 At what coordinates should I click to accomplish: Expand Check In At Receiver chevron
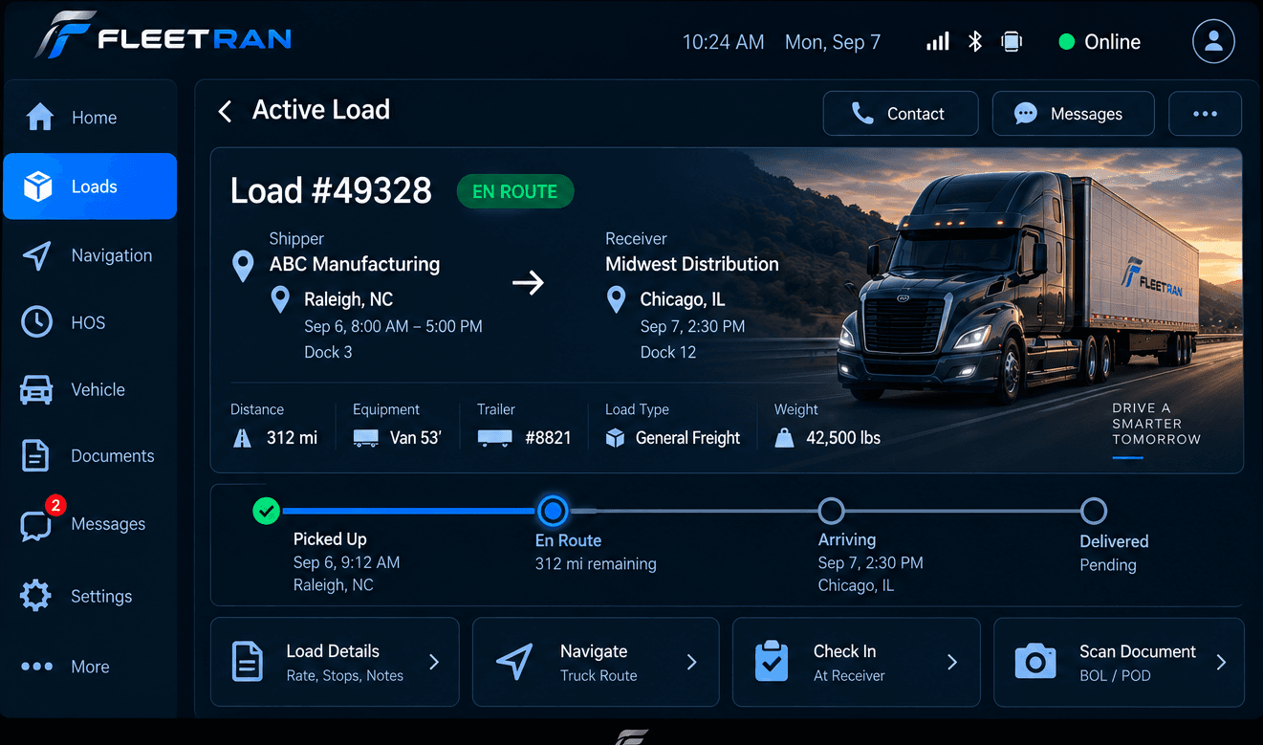[952, 662]
